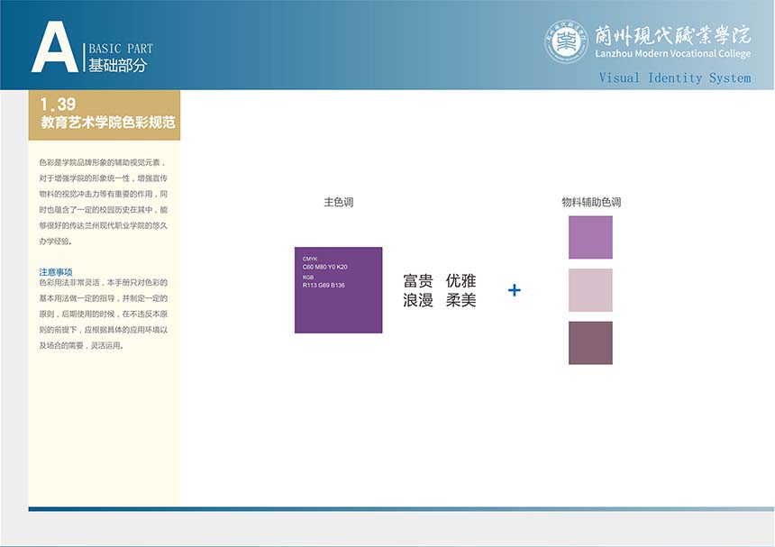
Task: Click the circular college emblem logo
Action: pos(566,41)
